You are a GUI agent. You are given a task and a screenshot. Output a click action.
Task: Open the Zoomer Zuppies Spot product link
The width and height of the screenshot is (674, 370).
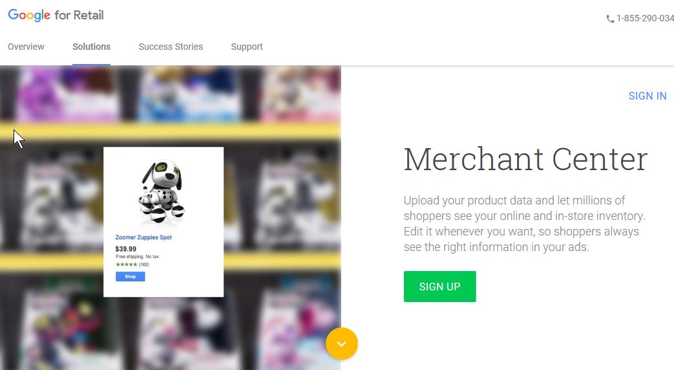pyautogui.click(x=143, y=237)
